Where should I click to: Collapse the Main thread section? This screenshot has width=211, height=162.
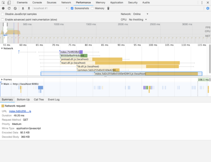(2, 84)
